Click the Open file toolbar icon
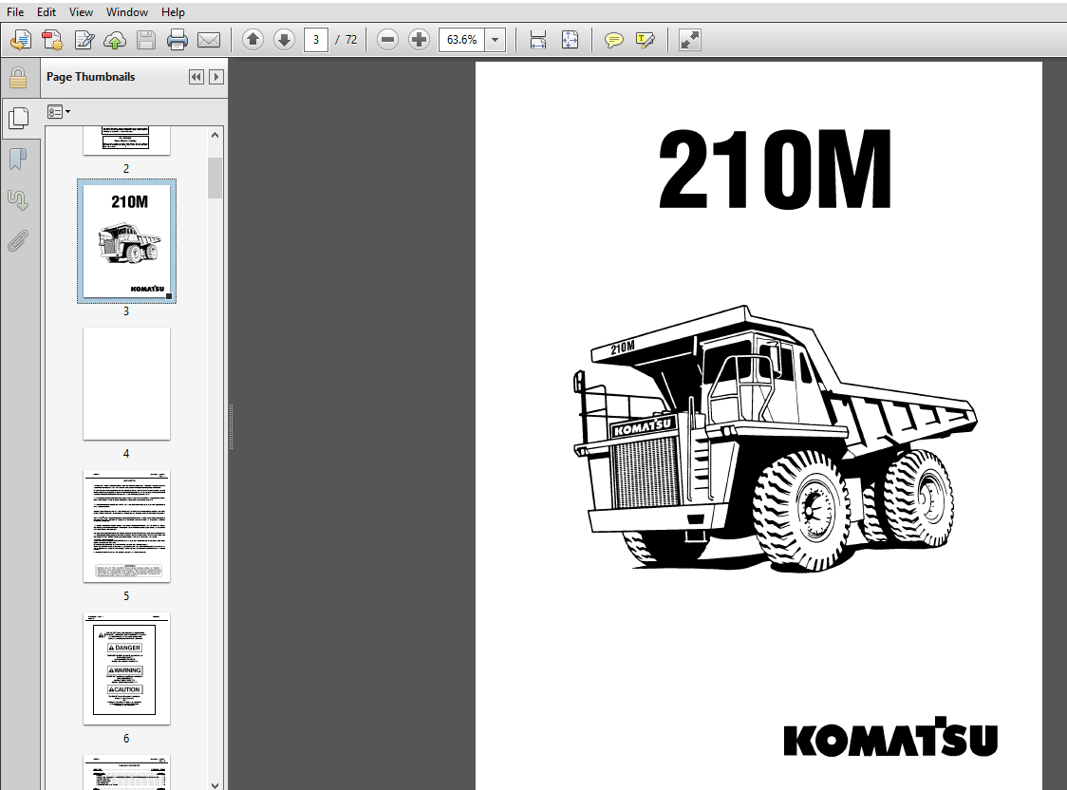The height and width of the screenshot is (790, 1067). pyautogui.click(x=21, y=40)
